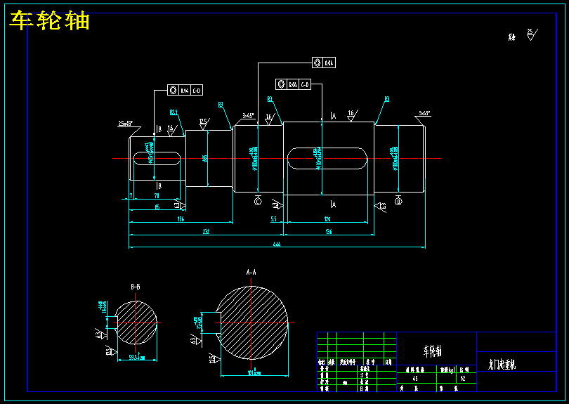Viewport: 569px width, 404px height.
Task: Click the A-A section view label
Action: pos(251,272)
